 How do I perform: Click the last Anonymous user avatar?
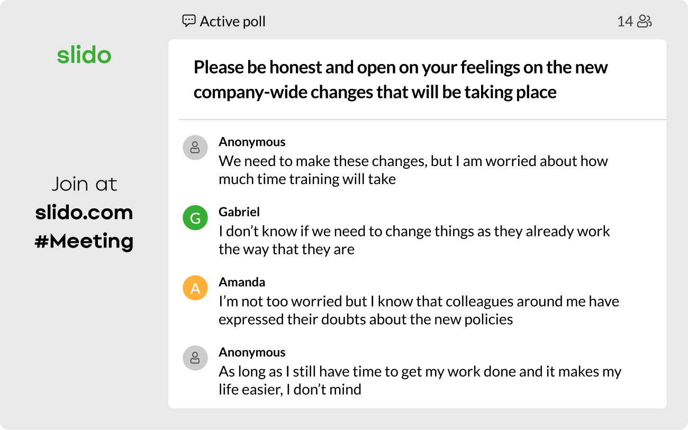point(195,358)
